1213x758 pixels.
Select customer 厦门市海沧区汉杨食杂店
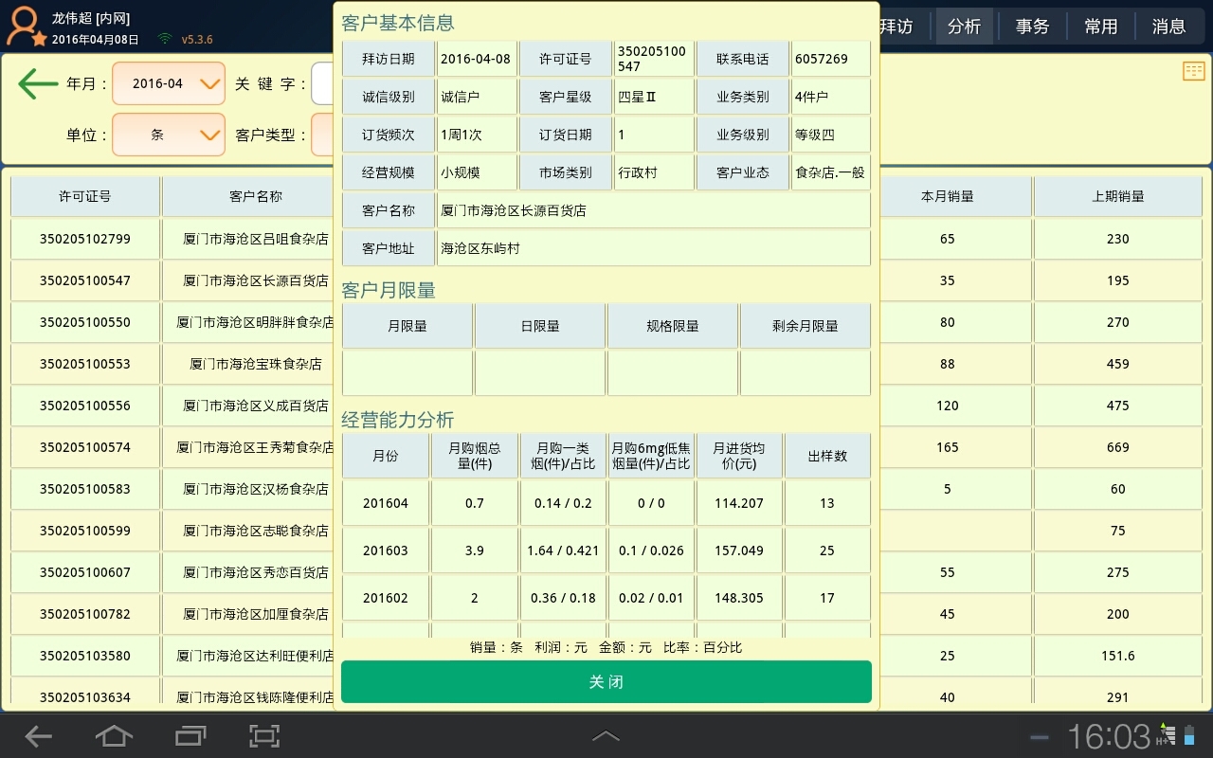256,489
